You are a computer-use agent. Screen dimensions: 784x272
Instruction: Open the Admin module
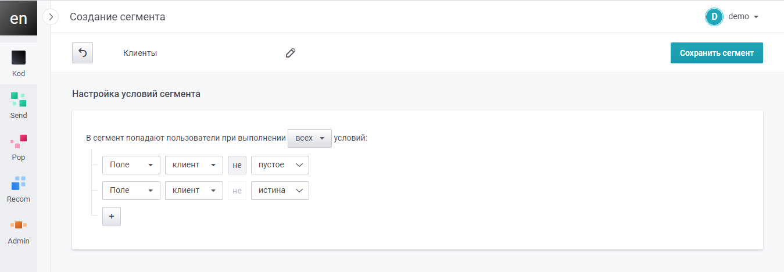pyautogui.click(x=19, y=231)
